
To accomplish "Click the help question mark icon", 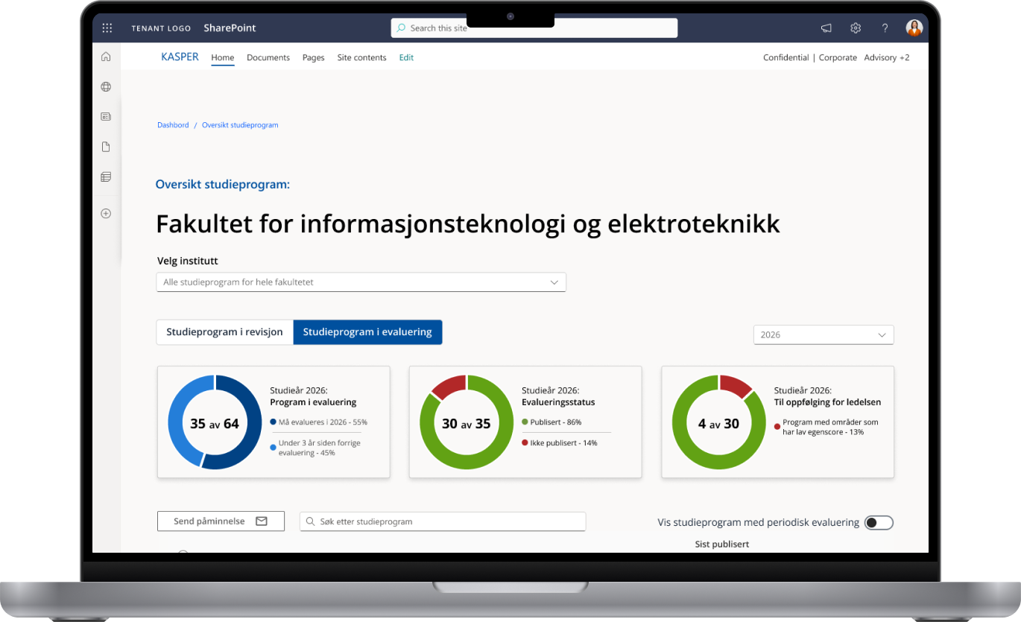I will coord(884,28).
